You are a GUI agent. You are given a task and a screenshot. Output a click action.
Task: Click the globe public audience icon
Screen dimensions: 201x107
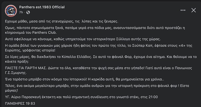28,12
